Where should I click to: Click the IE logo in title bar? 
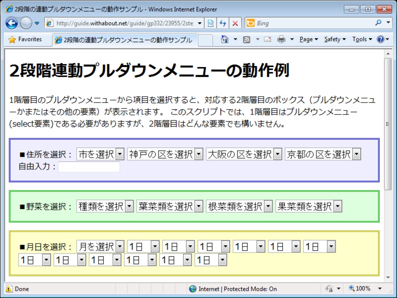click(x=10, y=9)
